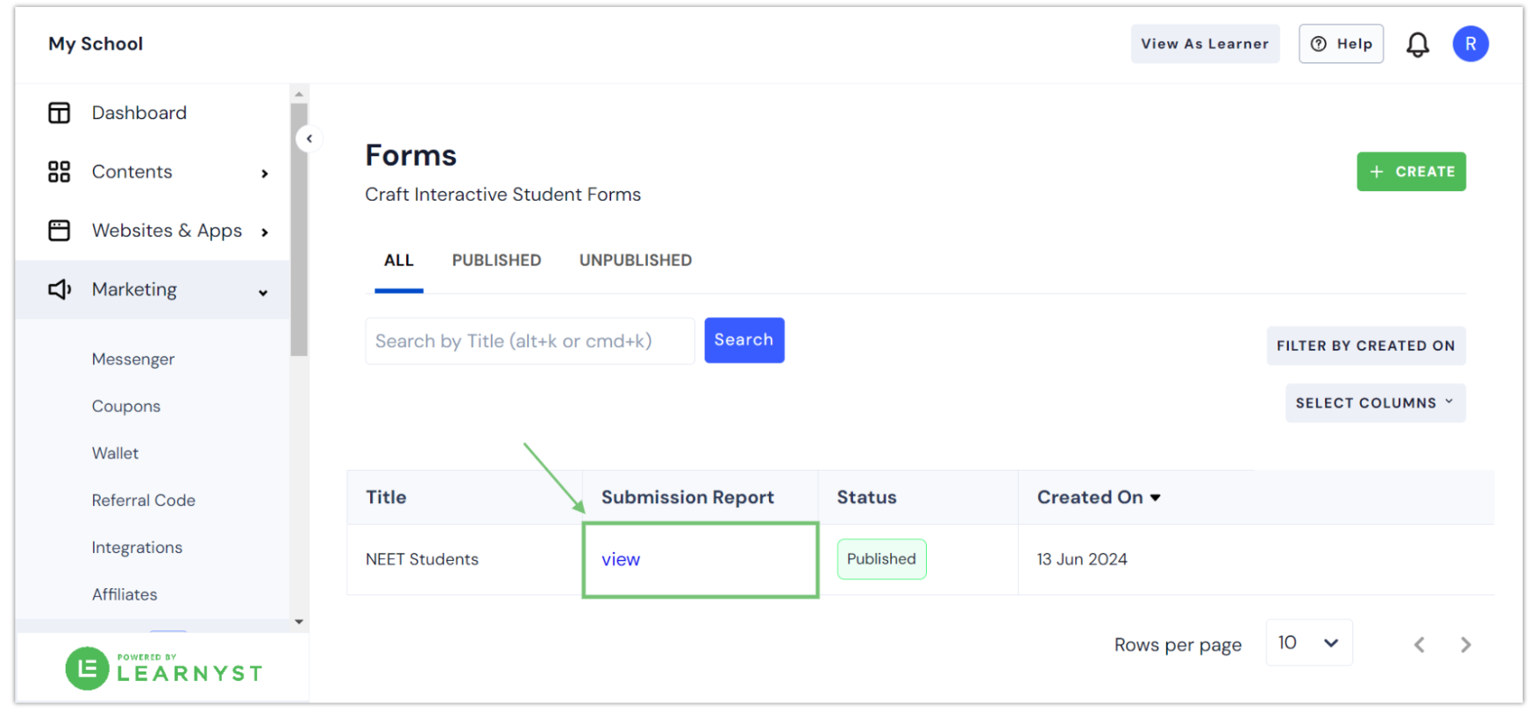The width and height of the screenshot is (1538, 710).
Task: Click the green CREATE button
Action: 1410,172
